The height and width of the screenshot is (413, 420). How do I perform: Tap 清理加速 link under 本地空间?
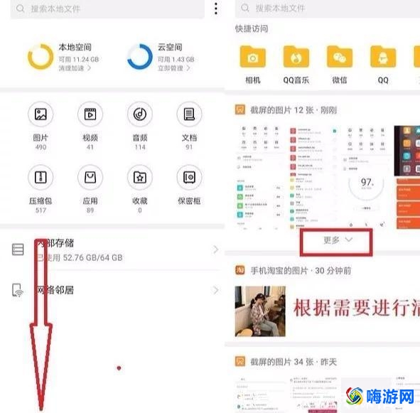[x=75, y=68]
